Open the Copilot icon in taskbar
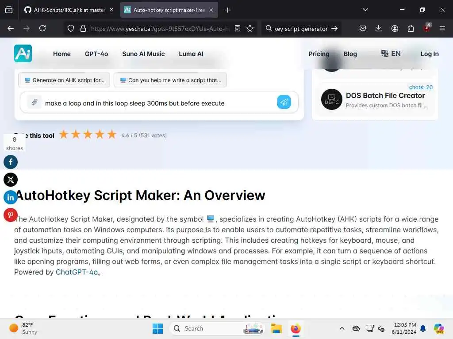This screenshot has width=453, height=339. coord(439,328)
